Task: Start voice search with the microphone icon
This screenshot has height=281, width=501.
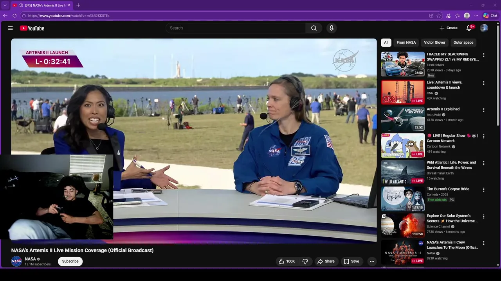Action: point(332,28)
